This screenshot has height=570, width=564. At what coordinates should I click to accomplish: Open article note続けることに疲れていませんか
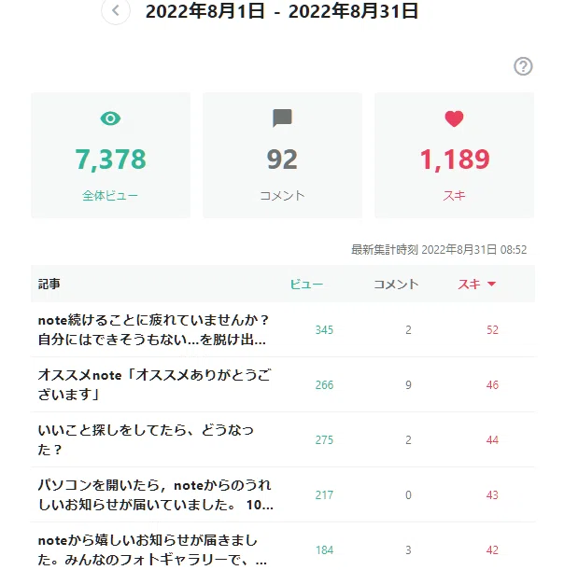[x=153, y=329]
